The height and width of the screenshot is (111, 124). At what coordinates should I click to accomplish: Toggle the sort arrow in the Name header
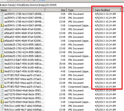[x=10, y=10]
